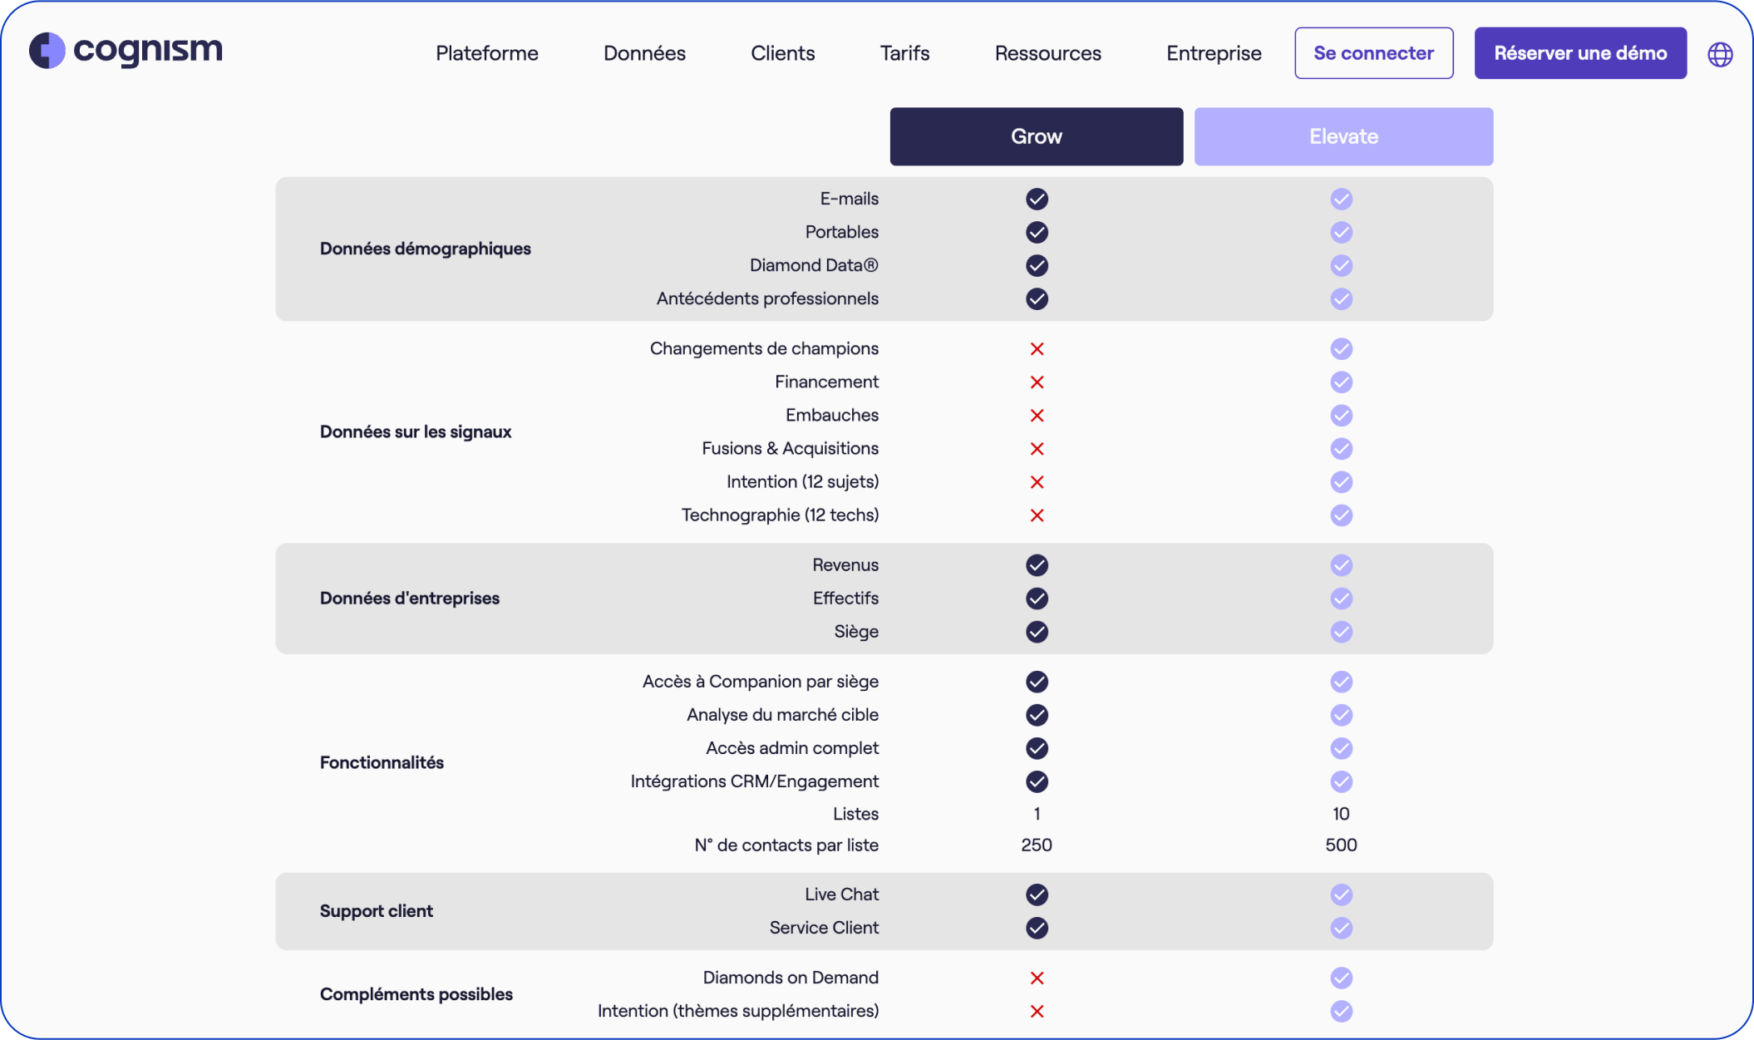Click the Cognism logo
This screenshot has width=1754, height=1040.
click(x=126, y=51)
